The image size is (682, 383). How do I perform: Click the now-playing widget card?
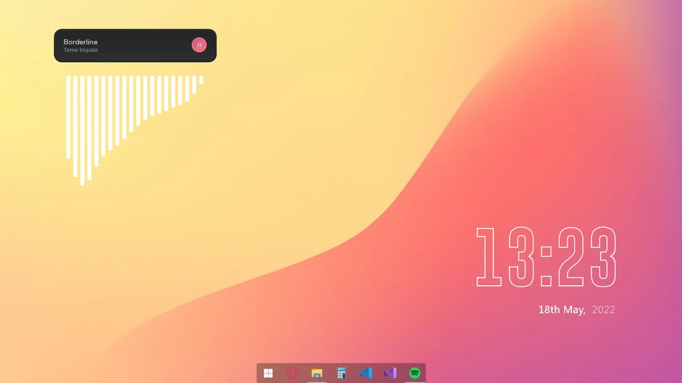(135, 45)
